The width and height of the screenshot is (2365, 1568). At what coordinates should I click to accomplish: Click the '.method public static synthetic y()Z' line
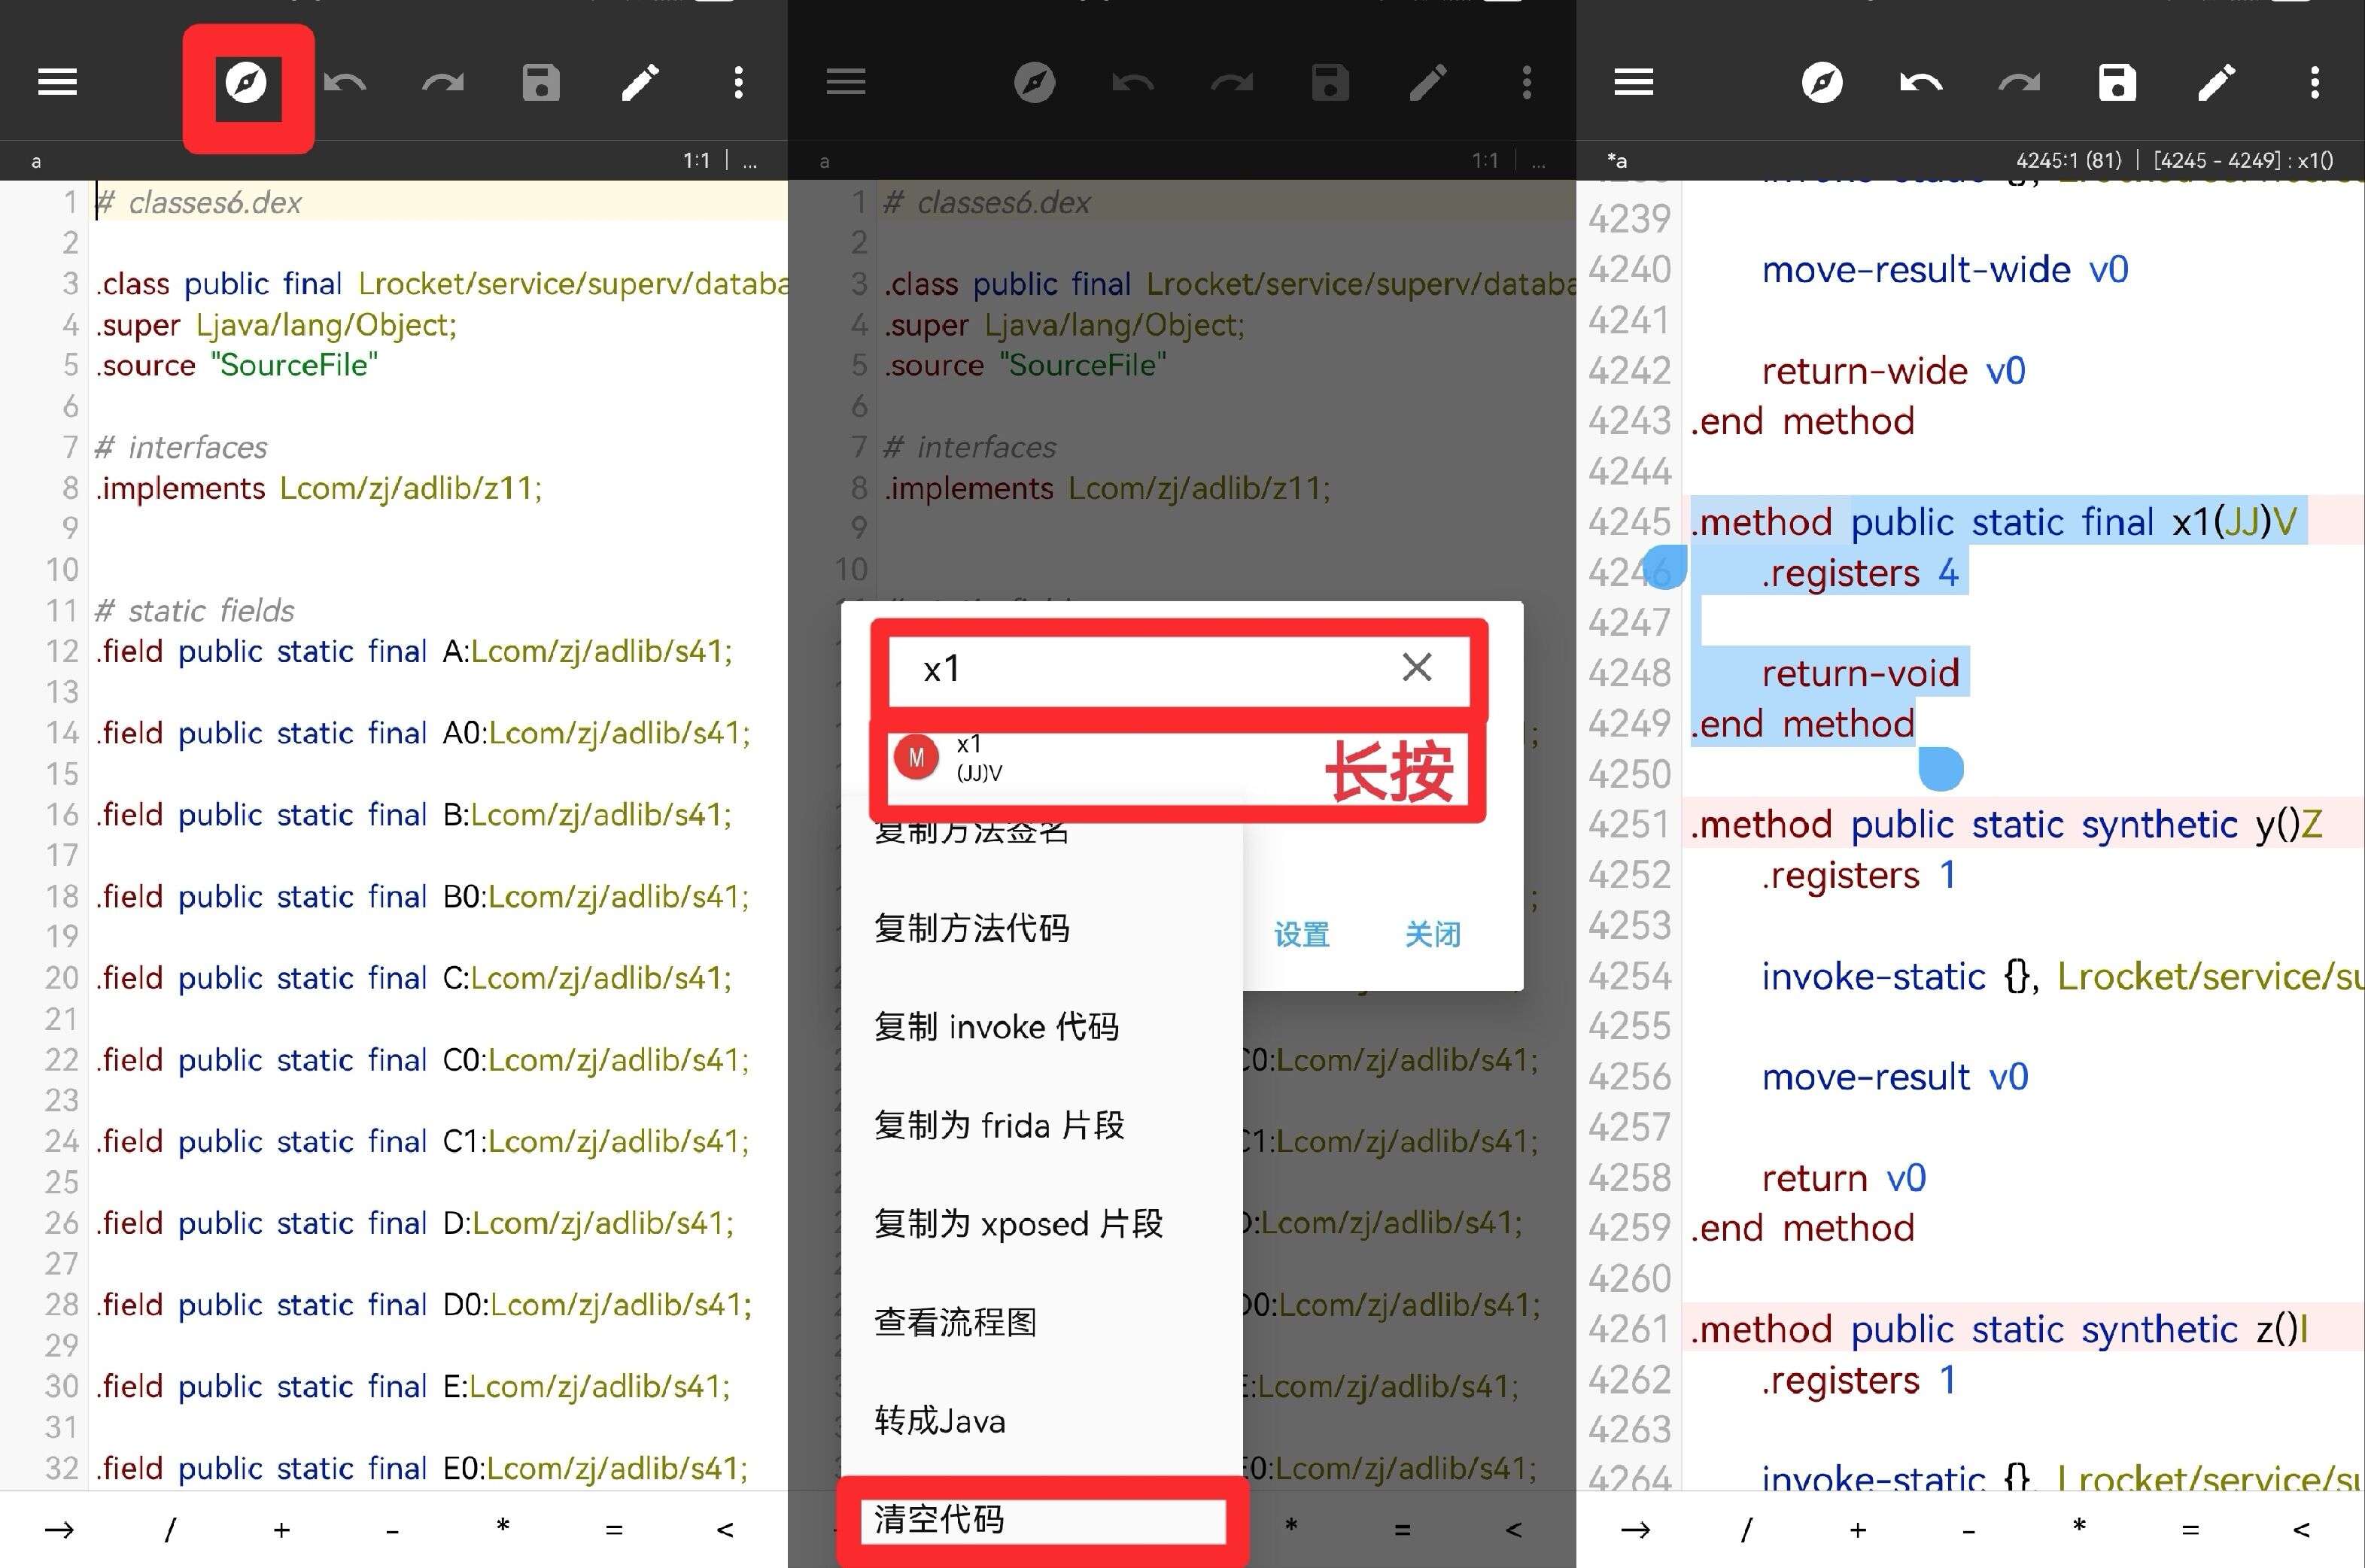click(2006, 825)
